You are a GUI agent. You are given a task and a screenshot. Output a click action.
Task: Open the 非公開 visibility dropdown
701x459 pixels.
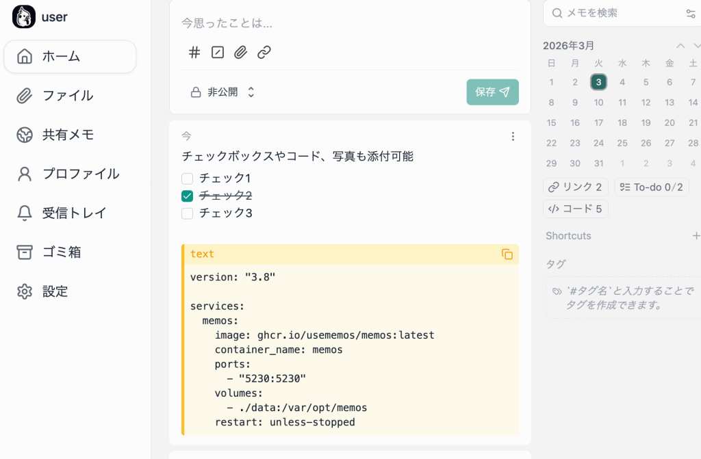(x=222, y=92)
